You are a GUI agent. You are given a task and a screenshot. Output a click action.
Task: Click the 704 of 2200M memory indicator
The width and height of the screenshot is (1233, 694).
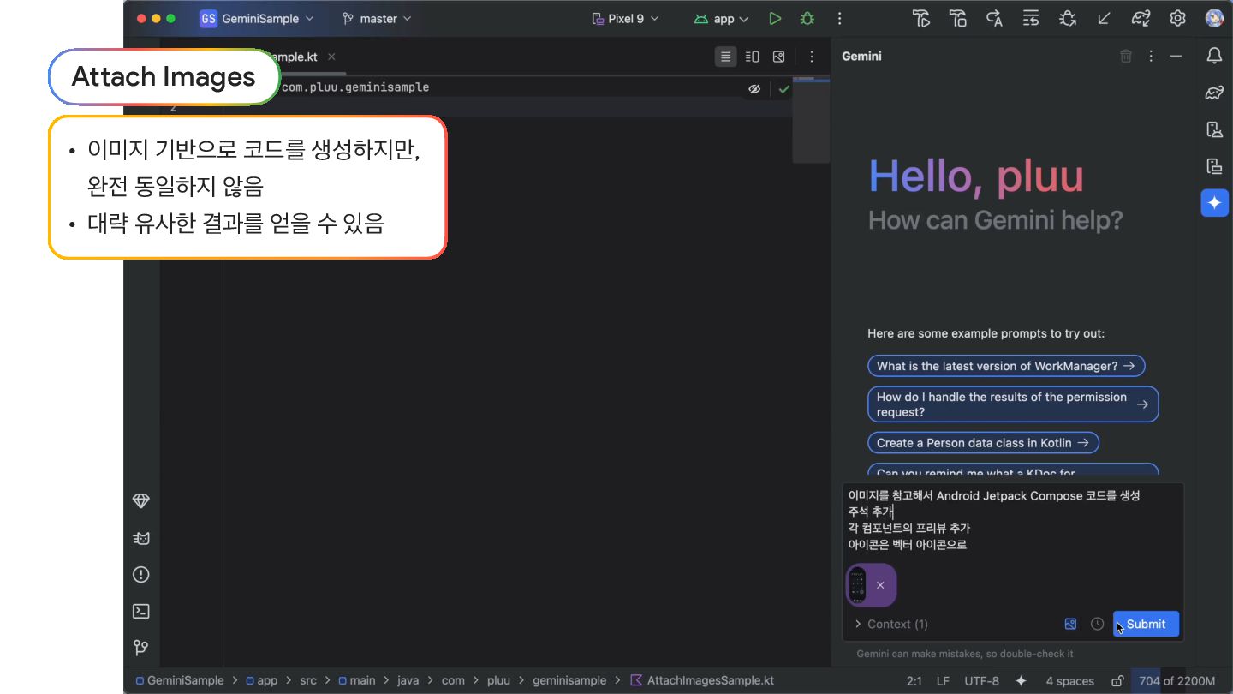pos(1176,681)
